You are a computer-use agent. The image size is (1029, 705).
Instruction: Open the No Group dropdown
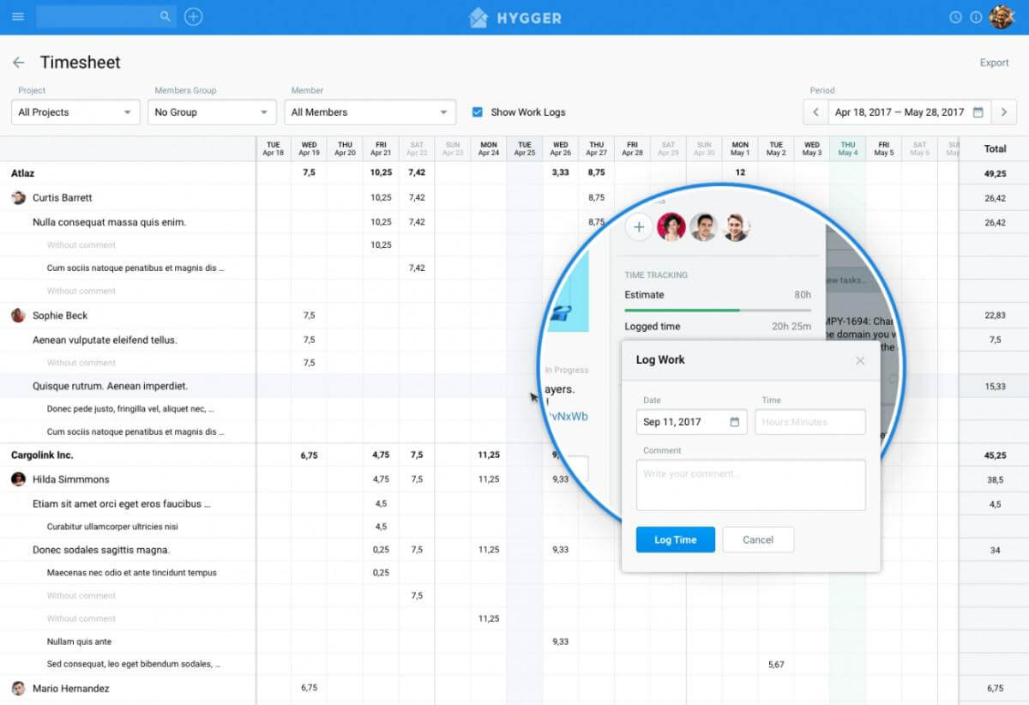pos(212,112)
